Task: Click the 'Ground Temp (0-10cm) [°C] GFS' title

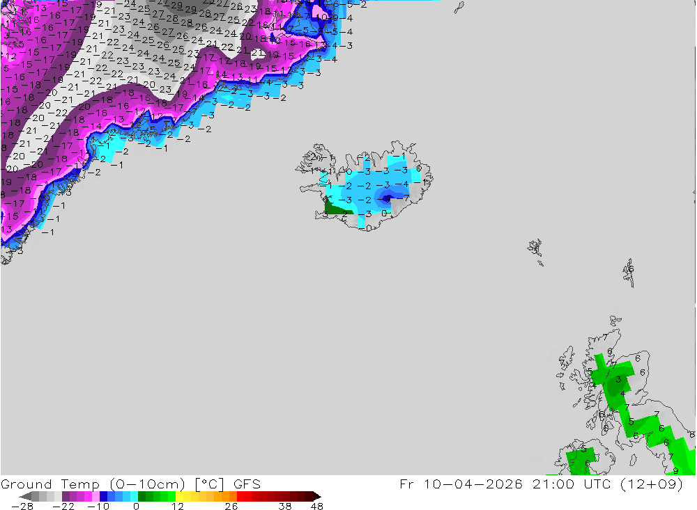Action: (131, 484)
